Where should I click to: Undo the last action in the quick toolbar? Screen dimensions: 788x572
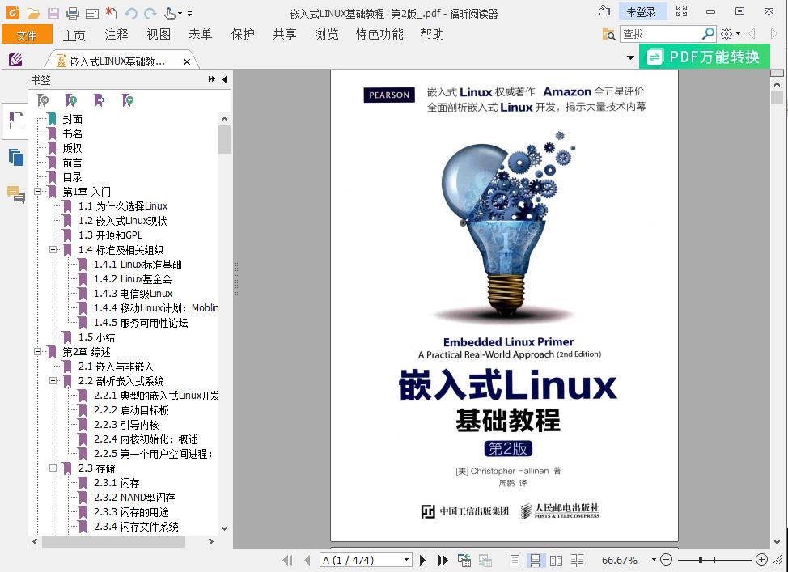131,14
